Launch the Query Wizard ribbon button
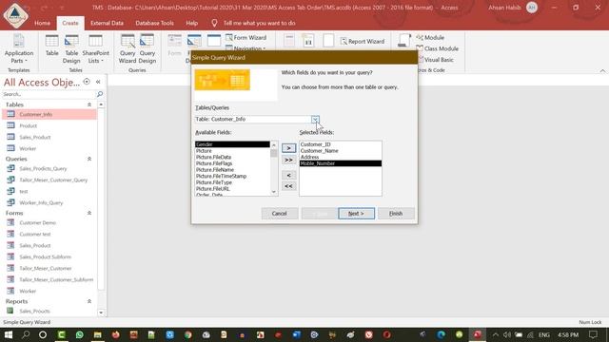The height and width of the screenshot is (342, 609). 128,48
